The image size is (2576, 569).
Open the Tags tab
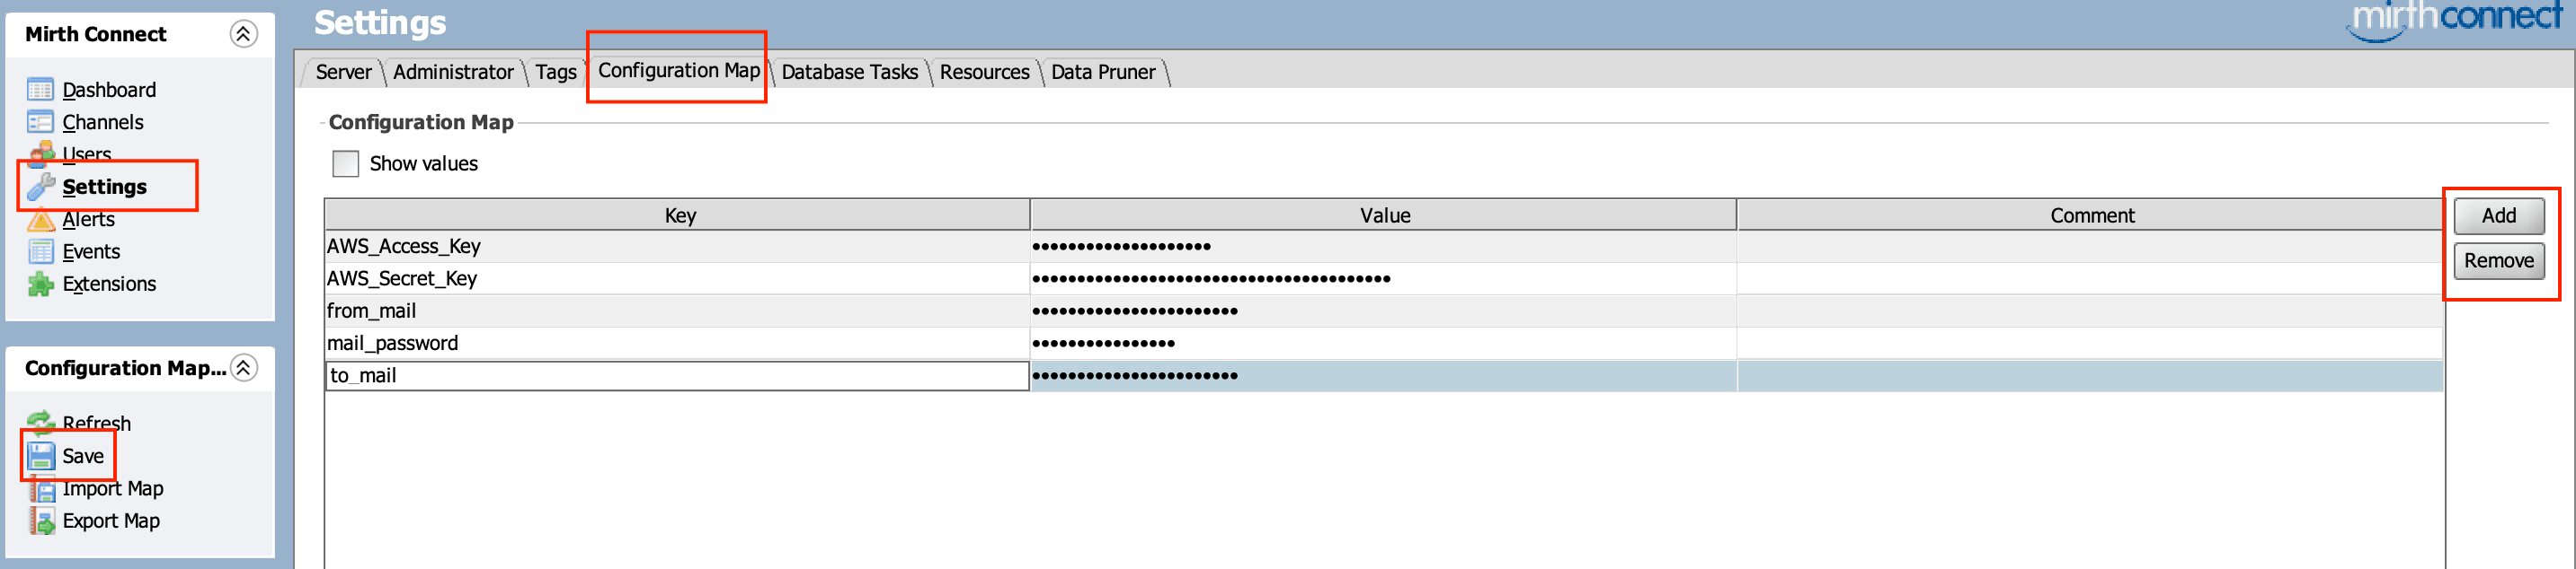tap(556, 72)
